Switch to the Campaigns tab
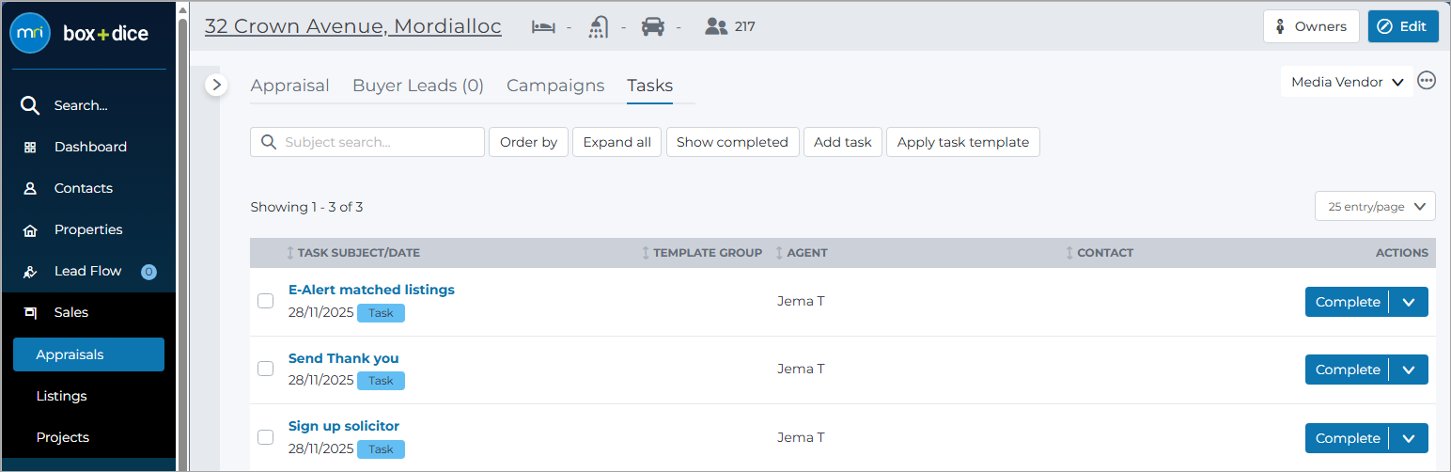1451x472 pixels. [555, 86]
